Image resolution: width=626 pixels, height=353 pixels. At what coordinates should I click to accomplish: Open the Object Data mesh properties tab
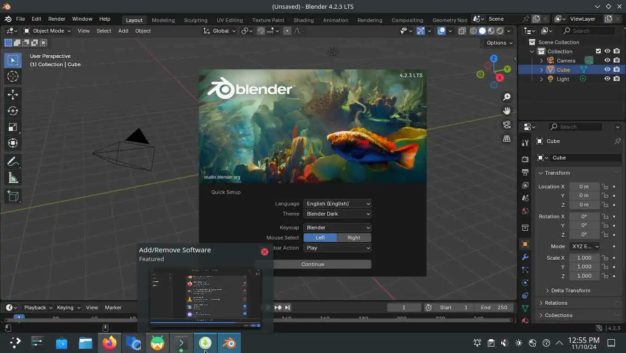525,308
